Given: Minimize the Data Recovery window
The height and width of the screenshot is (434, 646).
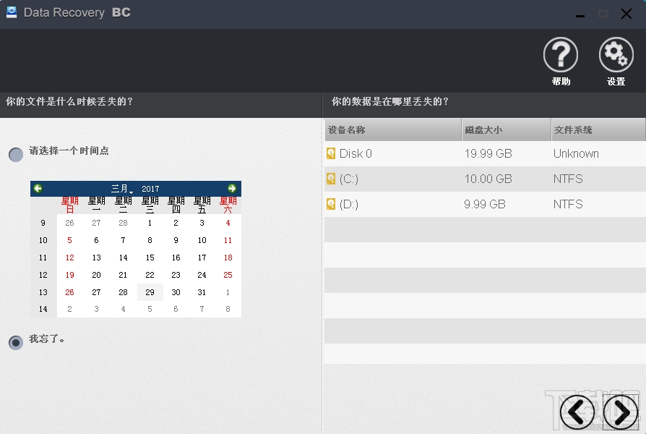Looking at the screenshot, I should tap(580, 14).
